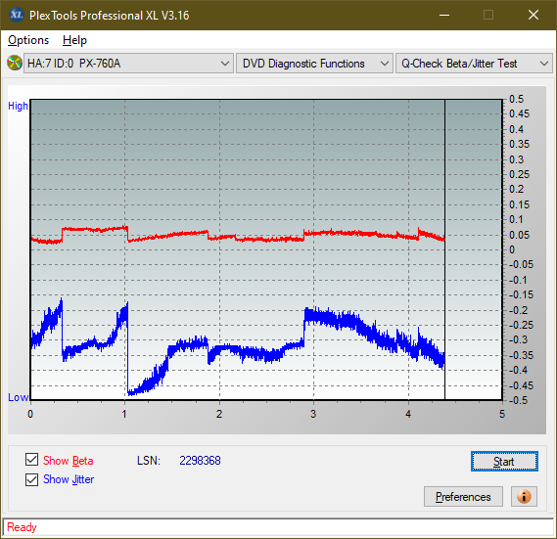Click the PlexTools XL logo in title bar
The height and width of the screenshot is (539, 557).
(x=17, y=15)
